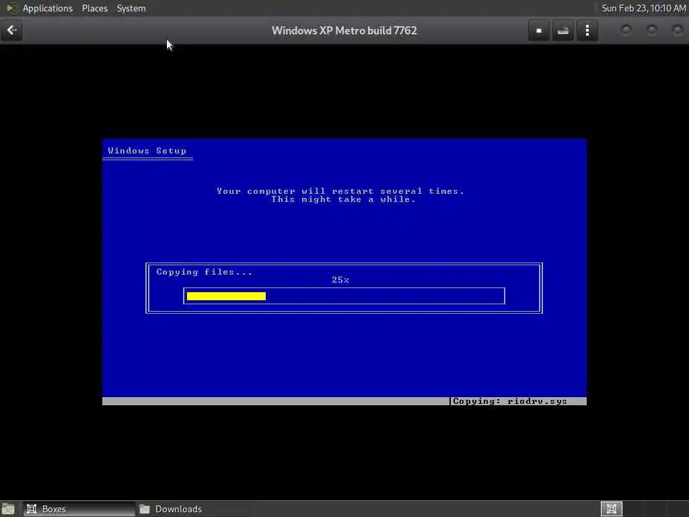689x517 pixels.
Task: Click "Your computer will restart several times." text
Action: (340, 191)
